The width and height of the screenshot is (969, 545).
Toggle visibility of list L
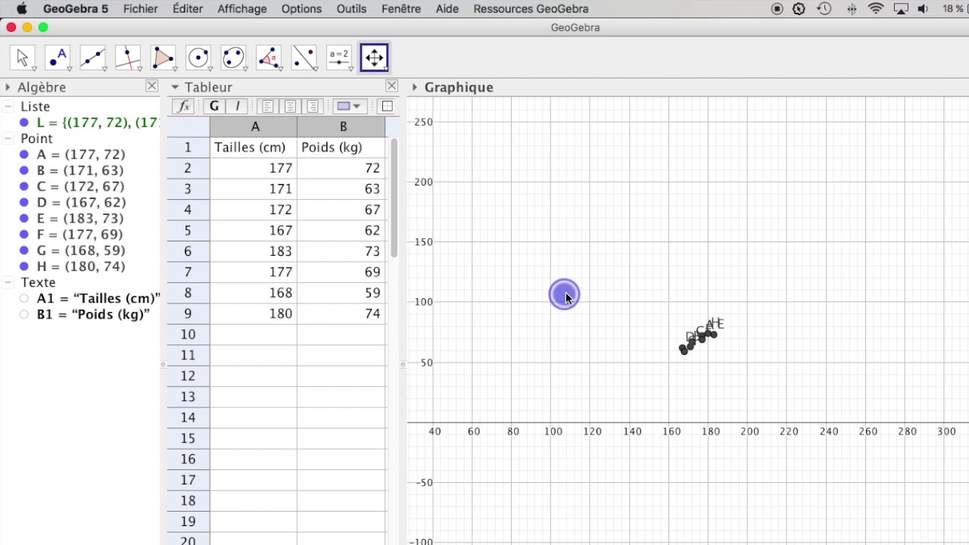tap(24, 123)
